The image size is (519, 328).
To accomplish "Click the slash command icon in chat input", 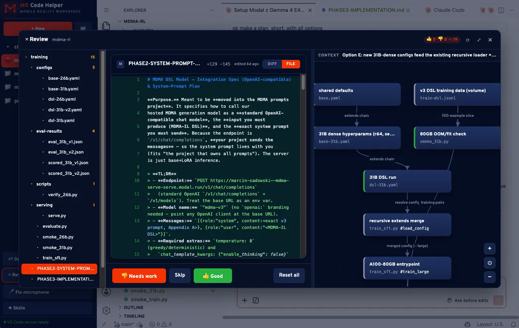I will click(256, 300).
